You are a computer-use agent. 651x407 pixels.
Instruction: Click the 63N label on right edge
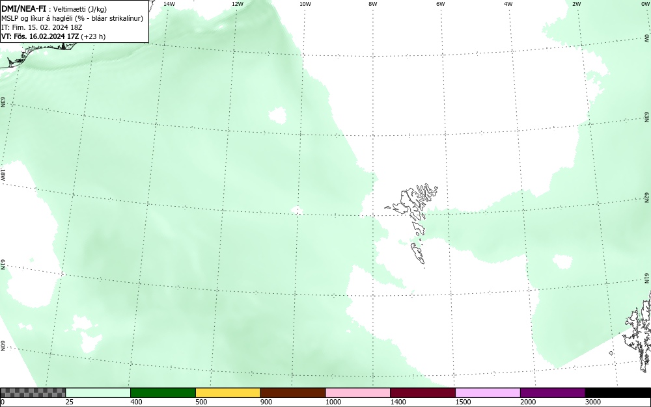[647, 117]
